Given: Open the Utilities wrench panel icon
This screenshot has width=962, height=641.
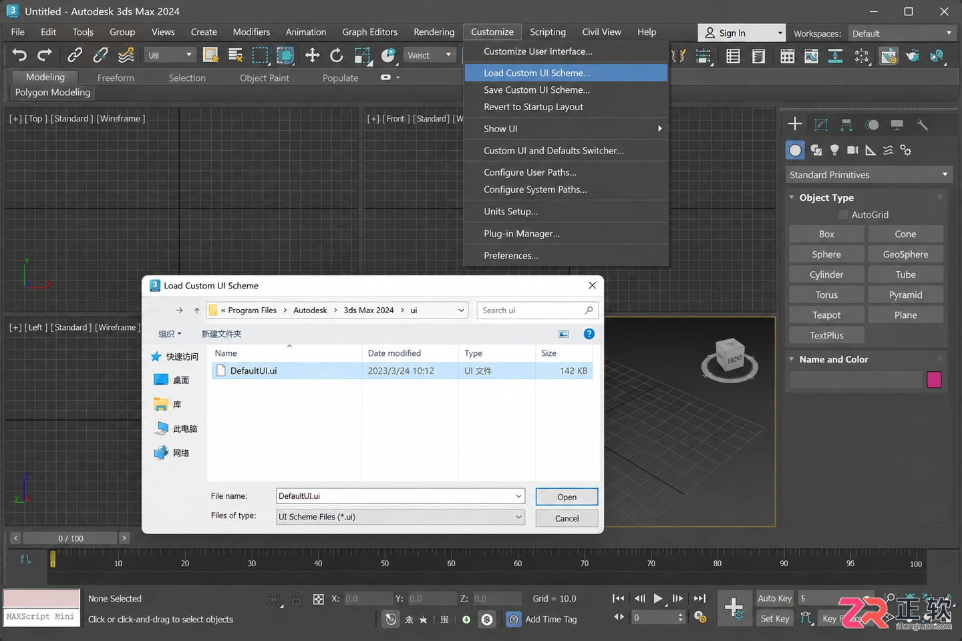Looking at the screenshot, I should (x=923, y=125).
